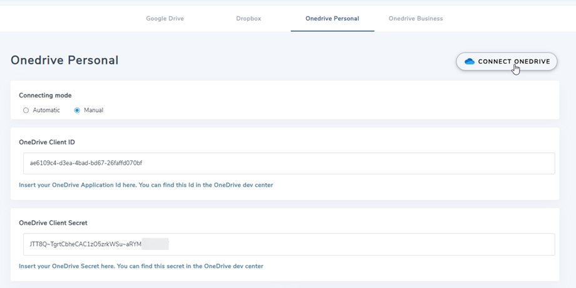Click the 'Insert your OneDrive Secret here' hint
576x288 pixels.
tap(141, 266)
